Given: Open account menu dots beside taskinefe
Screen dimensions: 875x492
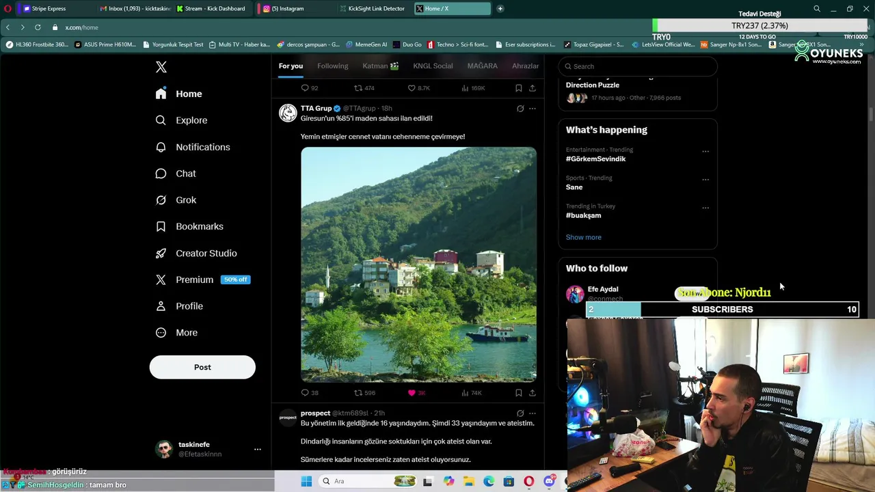Looking at the screenshot, I should 258,449.
